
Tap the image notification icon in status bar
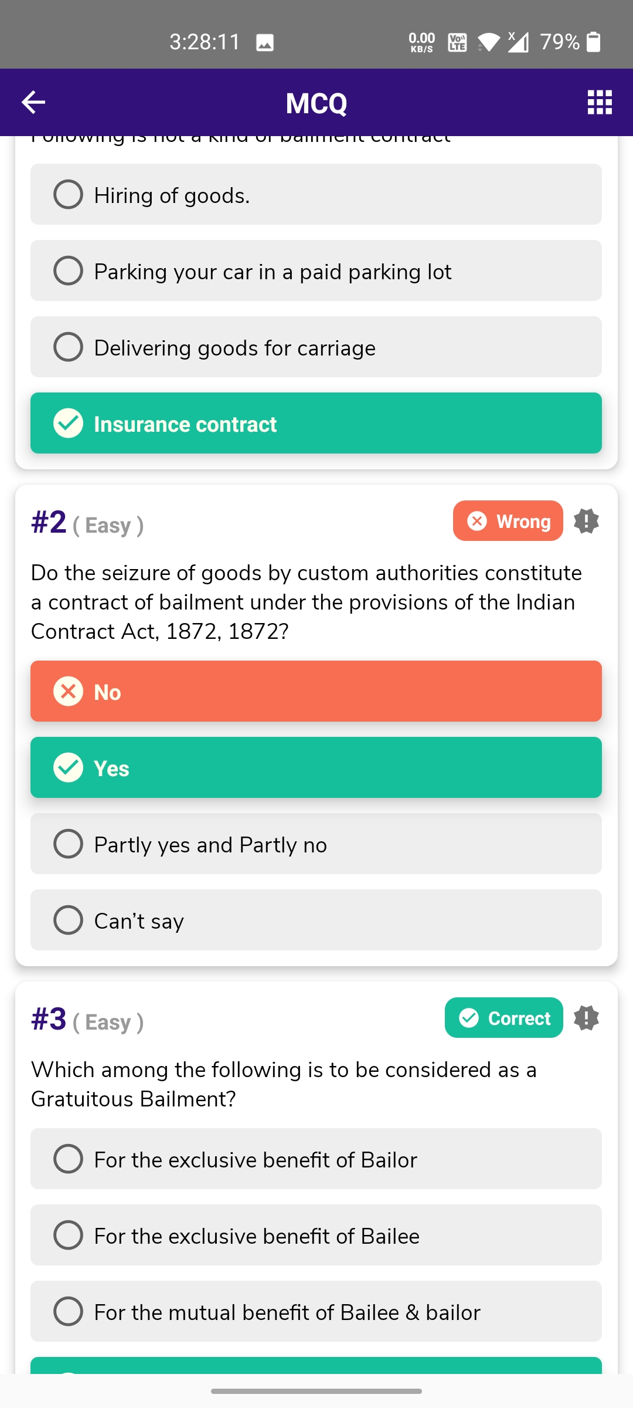point(265,42)
